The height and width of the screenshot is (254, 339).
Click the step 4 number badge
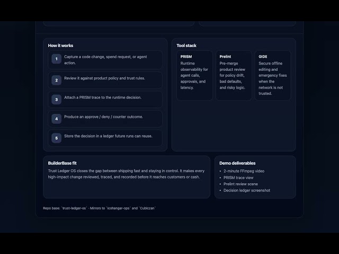coord(57,119)
